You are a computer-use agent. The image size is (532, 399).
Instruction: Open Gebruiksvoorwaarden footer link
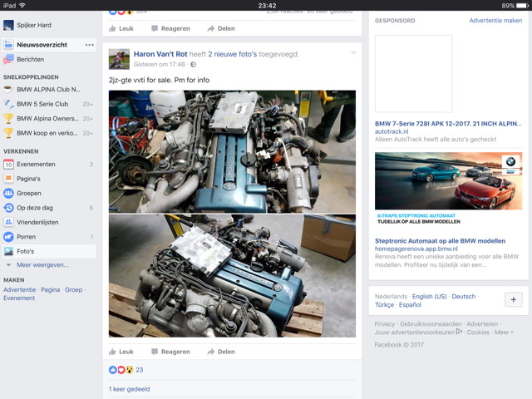(x=431, y=324)
